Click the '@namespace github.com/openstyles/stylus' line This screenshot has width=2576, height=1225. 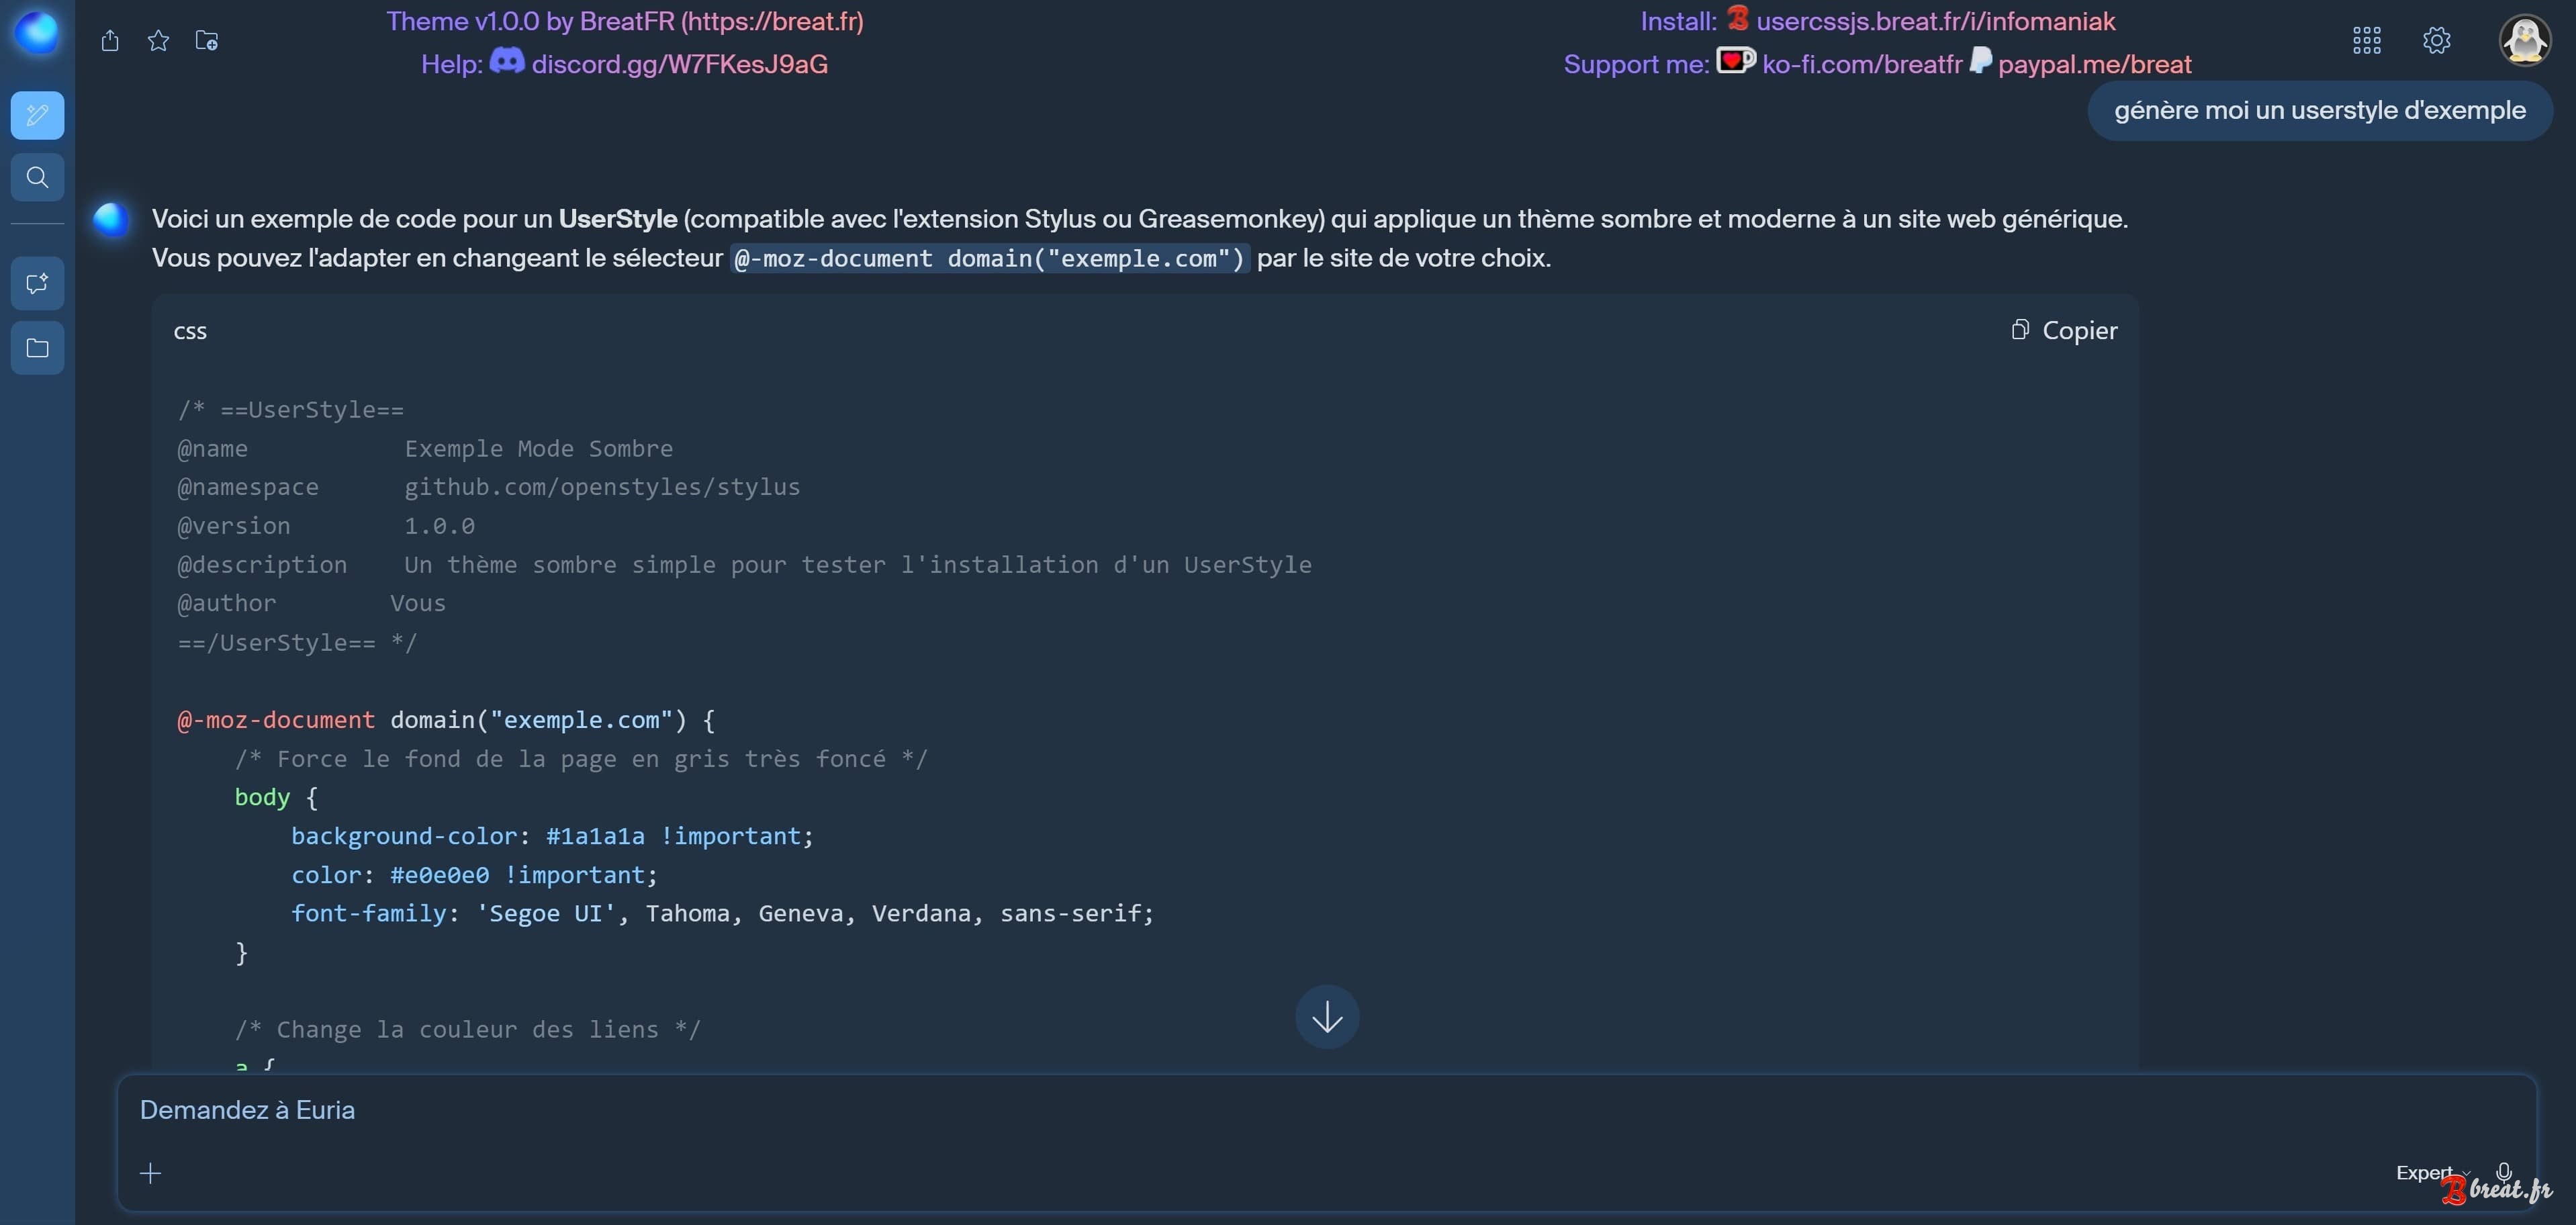tap(489, 487)
